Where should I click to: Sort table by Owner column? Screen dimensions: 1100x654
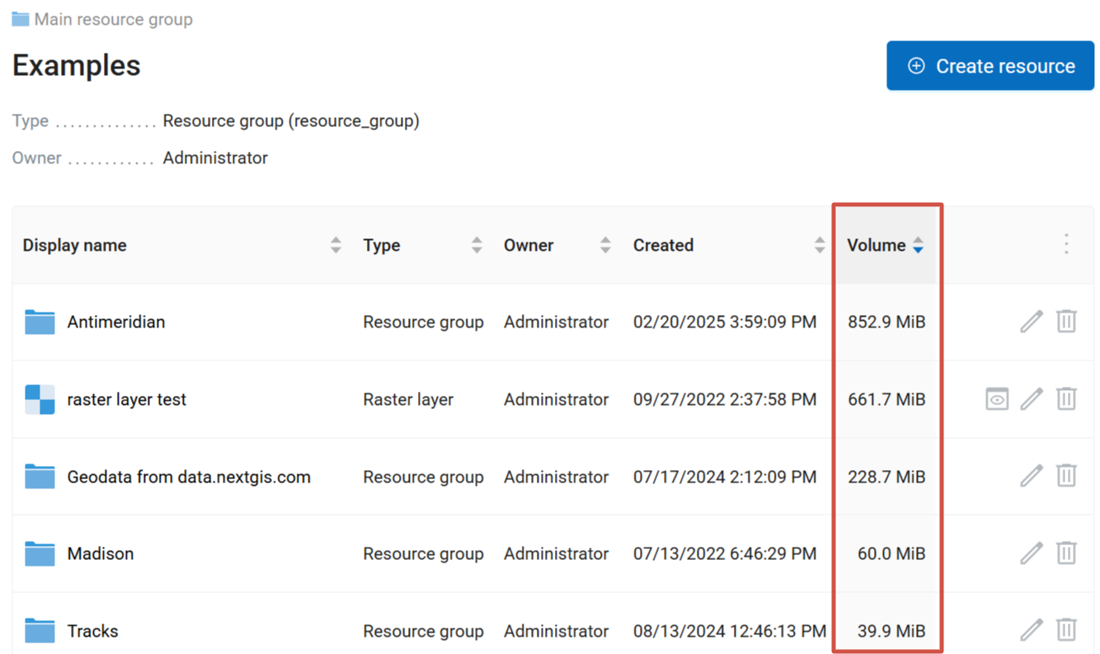coord(605,245)
